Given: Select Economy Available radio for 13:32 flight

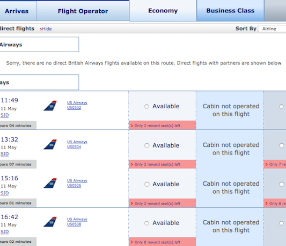Looking at the screenshot, I should (146, 145).
